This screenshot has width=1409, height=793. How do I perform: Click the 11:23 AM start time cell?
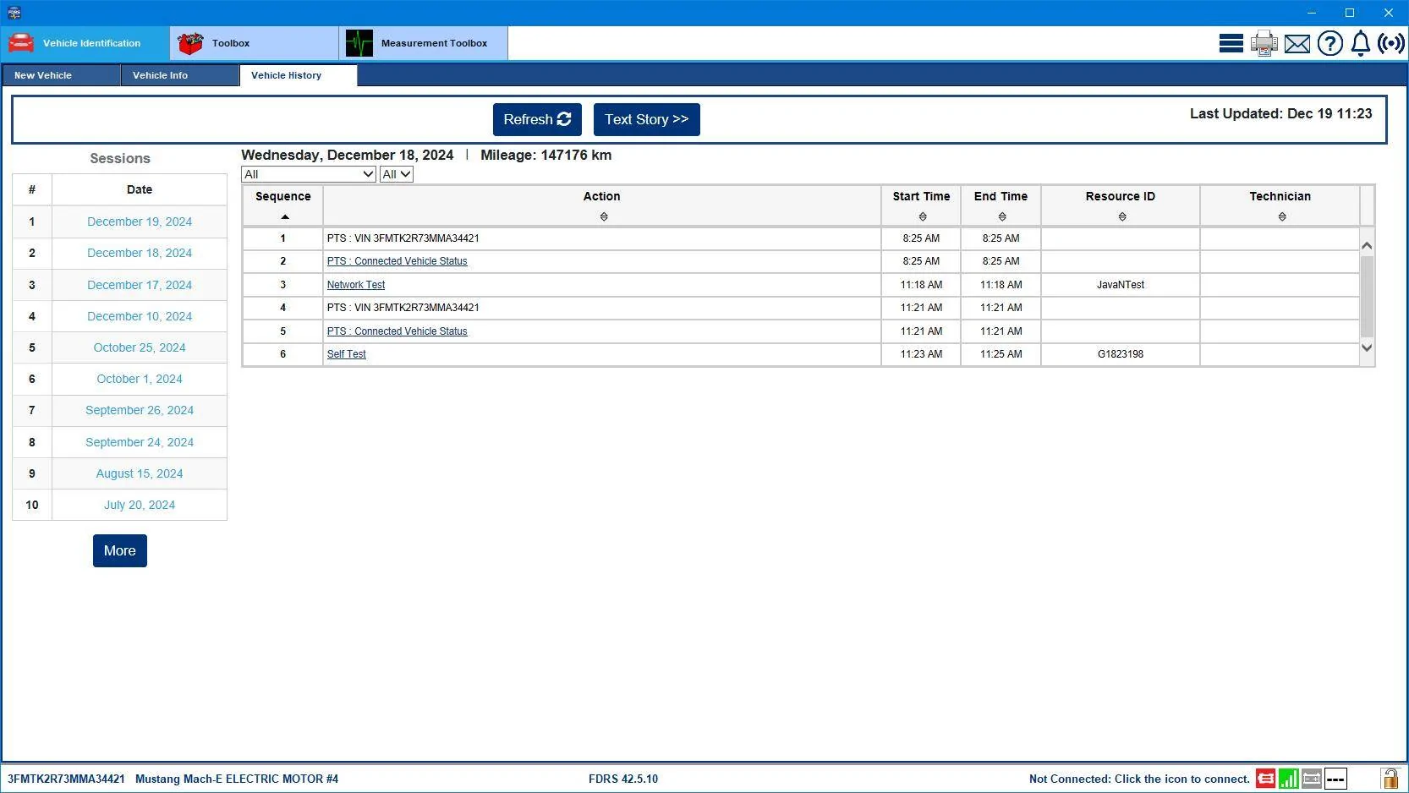pos(921,354)
